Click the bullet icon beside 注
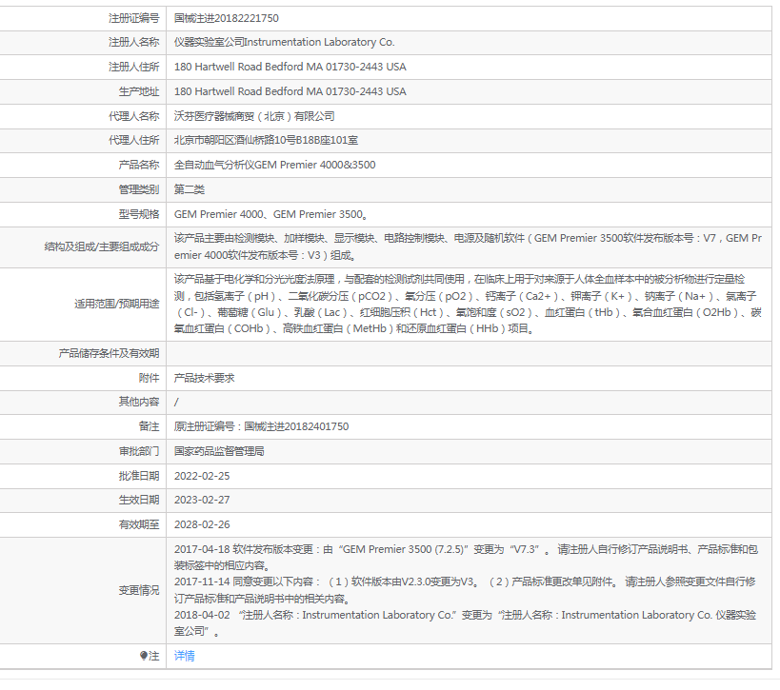 click(143, 656)
